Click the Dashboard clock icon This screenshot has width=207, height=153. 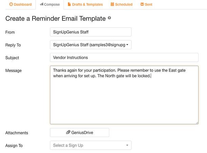coord(11,4)
